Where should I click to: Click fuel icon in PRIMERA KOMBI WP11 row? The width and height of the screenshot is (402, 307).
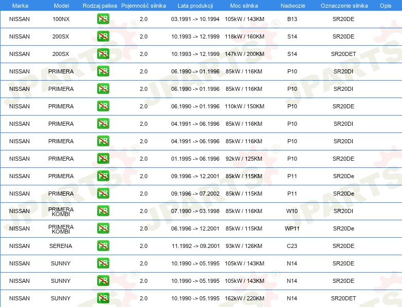[x=103, y=228]
